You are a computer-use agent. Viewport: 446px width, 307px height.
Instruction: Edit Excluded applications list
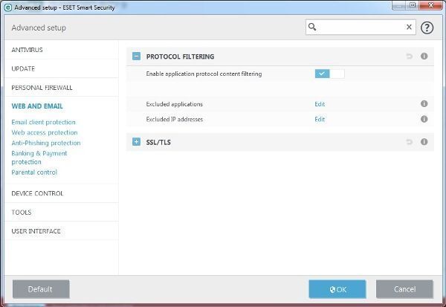point(320,104)
